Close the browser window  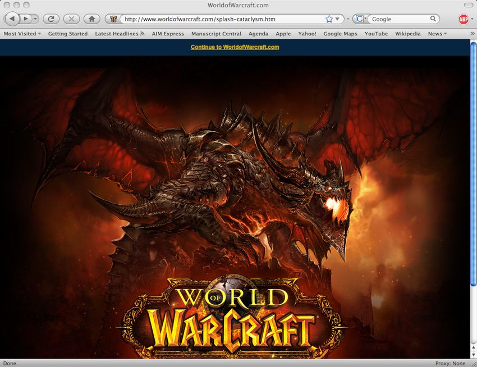[7, 5]
